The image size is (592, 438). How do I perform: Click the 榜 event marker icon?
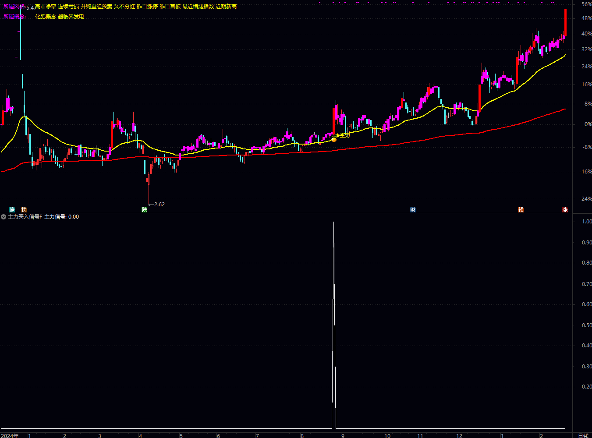coord(24,210)
